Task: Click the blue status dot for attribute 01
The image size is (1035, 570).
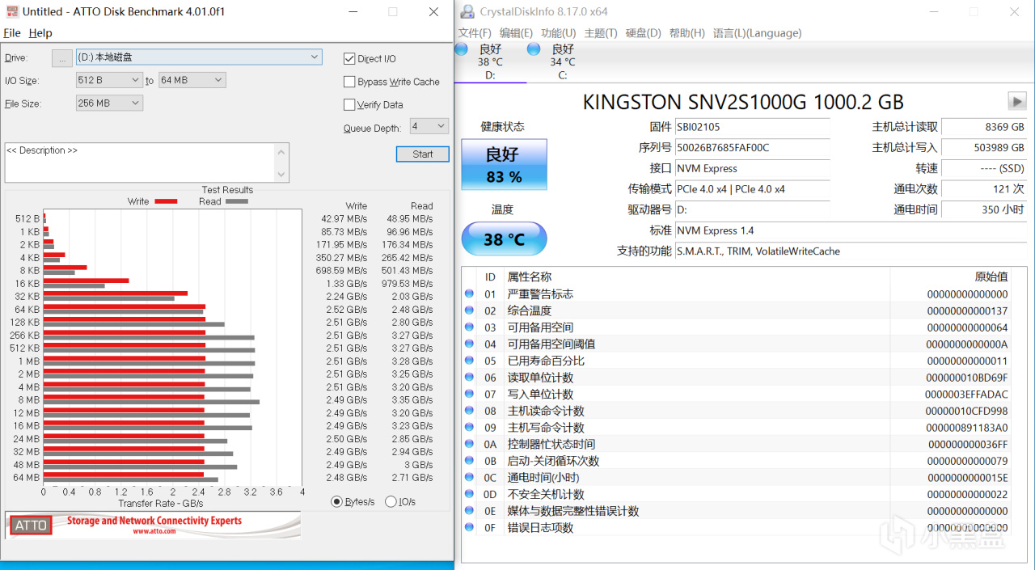Action: pyautogui.click(x=469, y=293)
